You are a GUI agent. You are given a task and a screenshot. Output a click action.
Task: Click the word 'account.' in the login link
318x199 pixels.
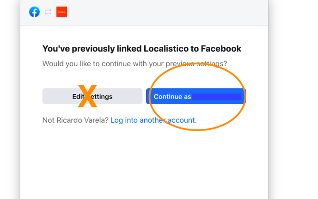point(182,120)
